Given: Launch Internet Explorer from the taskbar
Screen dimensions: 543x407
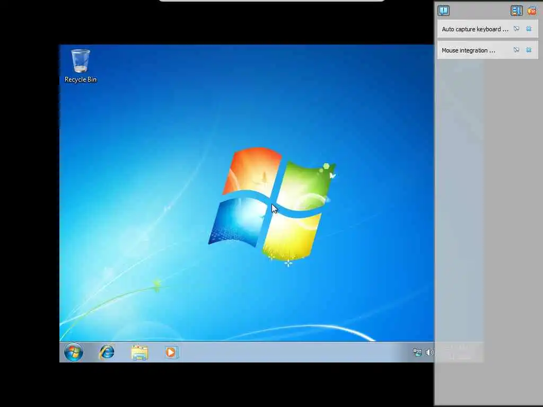Looking at the screenshot, I should pos(107,352).
